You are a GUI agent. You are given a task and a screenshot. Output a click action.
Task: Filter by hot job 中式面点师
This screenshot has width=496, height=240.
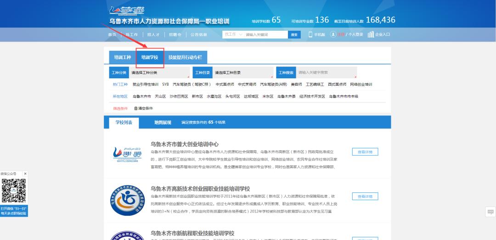pos(225,85)
